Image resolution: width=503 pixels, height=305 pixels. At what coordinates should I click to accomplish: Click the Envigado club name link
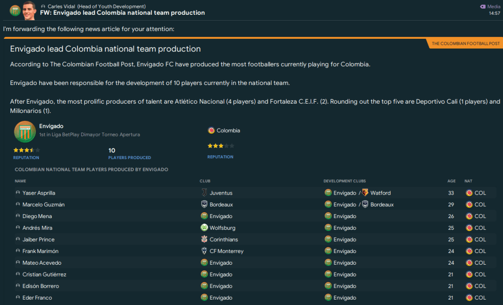51,126
